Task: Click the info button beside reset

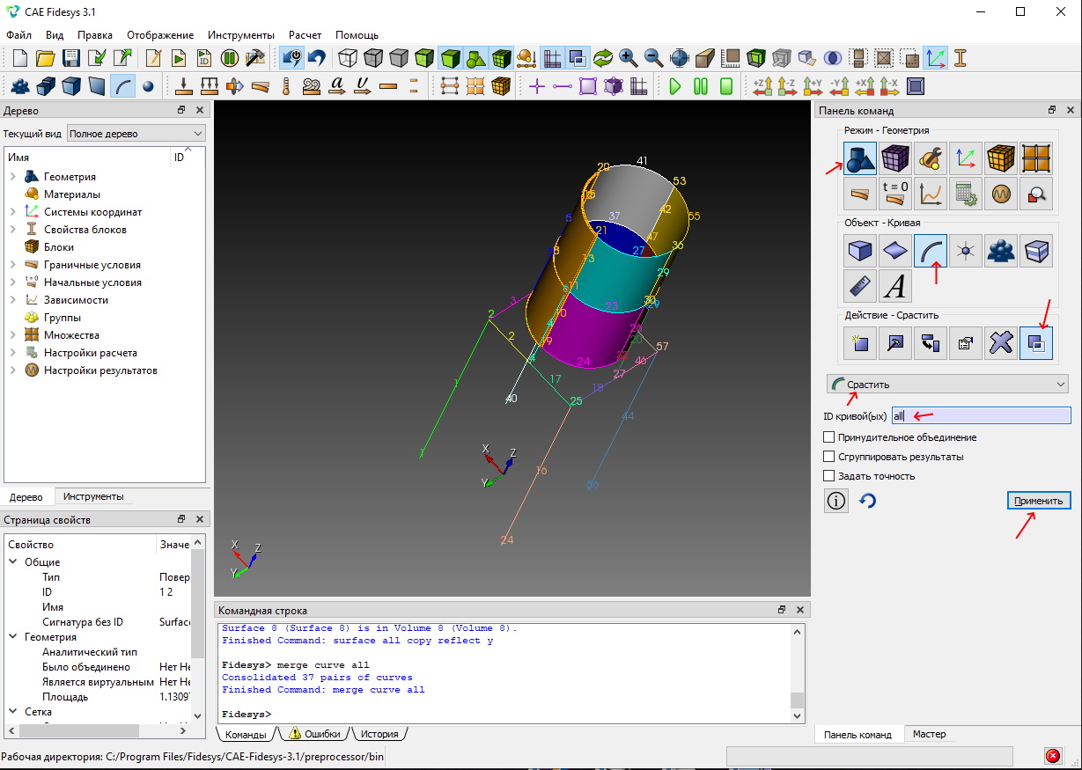Action: [x=836, y=501]
